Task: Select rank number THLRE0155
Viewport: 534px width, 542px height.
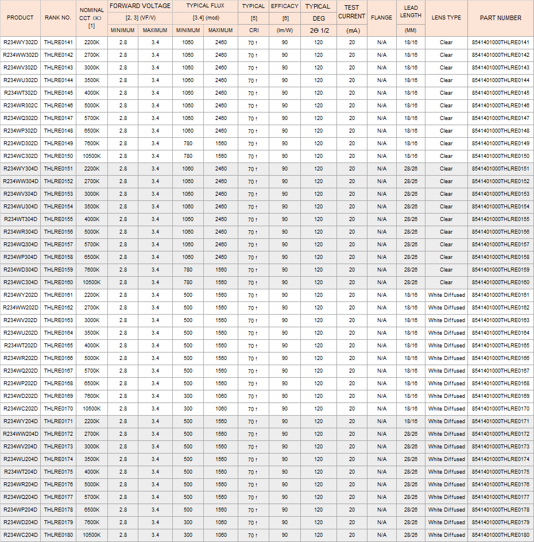Action: (x=58, y=219)
